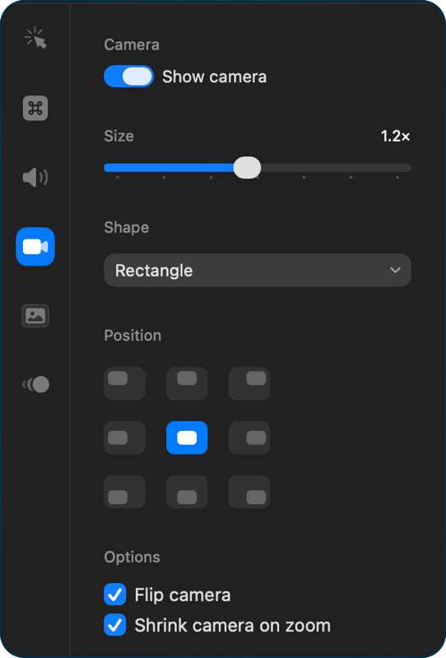Open the background image settings section
Viewport: 446px width, 658px height.
pyautogui.click(x=35, y=316)
